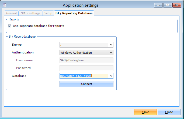
Task: Close the window with the red X button
Action: [176, 5]
